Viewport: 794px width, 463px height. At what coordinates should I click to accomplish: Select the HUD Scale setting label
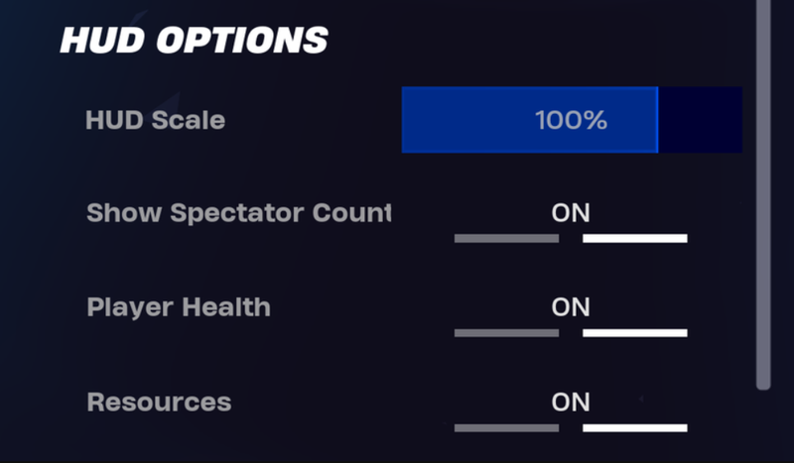156,121
